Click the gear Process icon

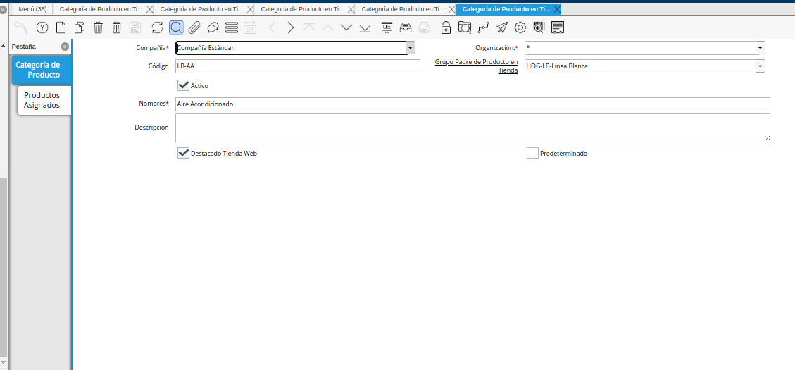click(x=520, y=27)
